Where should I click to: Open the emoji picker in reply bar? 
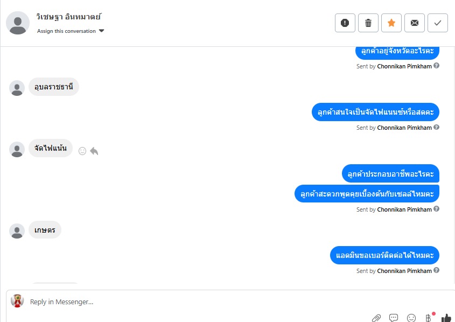pyautogui.click(x=411, y=318)
